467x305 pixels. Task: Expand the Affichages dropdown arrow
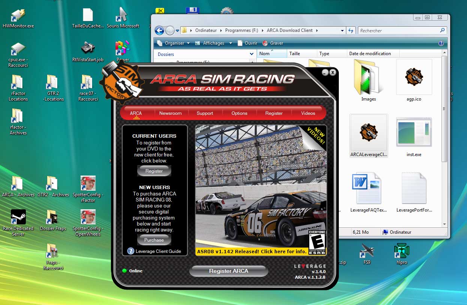pos(231,43)
